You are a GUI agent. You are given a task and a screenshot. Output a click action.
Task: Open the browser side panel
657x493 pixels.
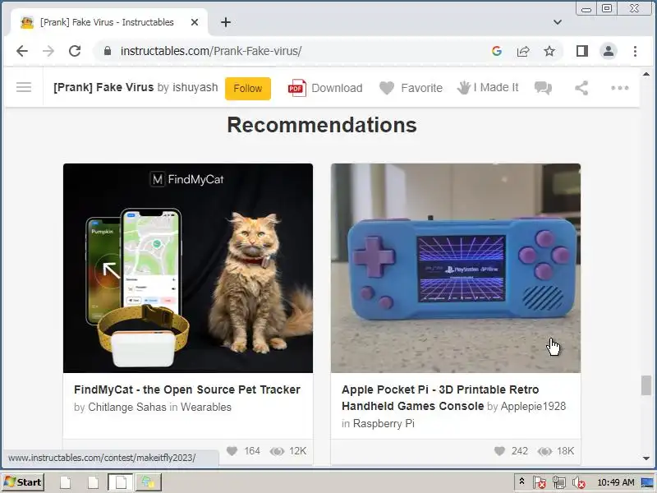click(x=582, y=51)
